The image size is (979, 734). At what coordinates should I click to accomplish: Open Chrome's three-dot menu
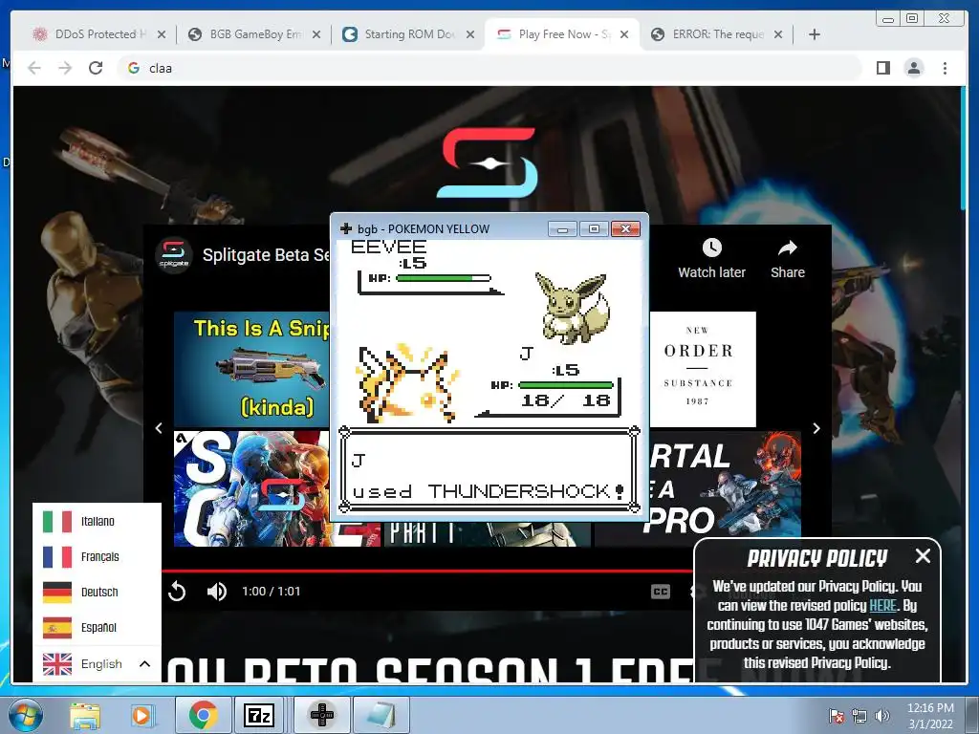pyautogui.click(x=945, y=68)
